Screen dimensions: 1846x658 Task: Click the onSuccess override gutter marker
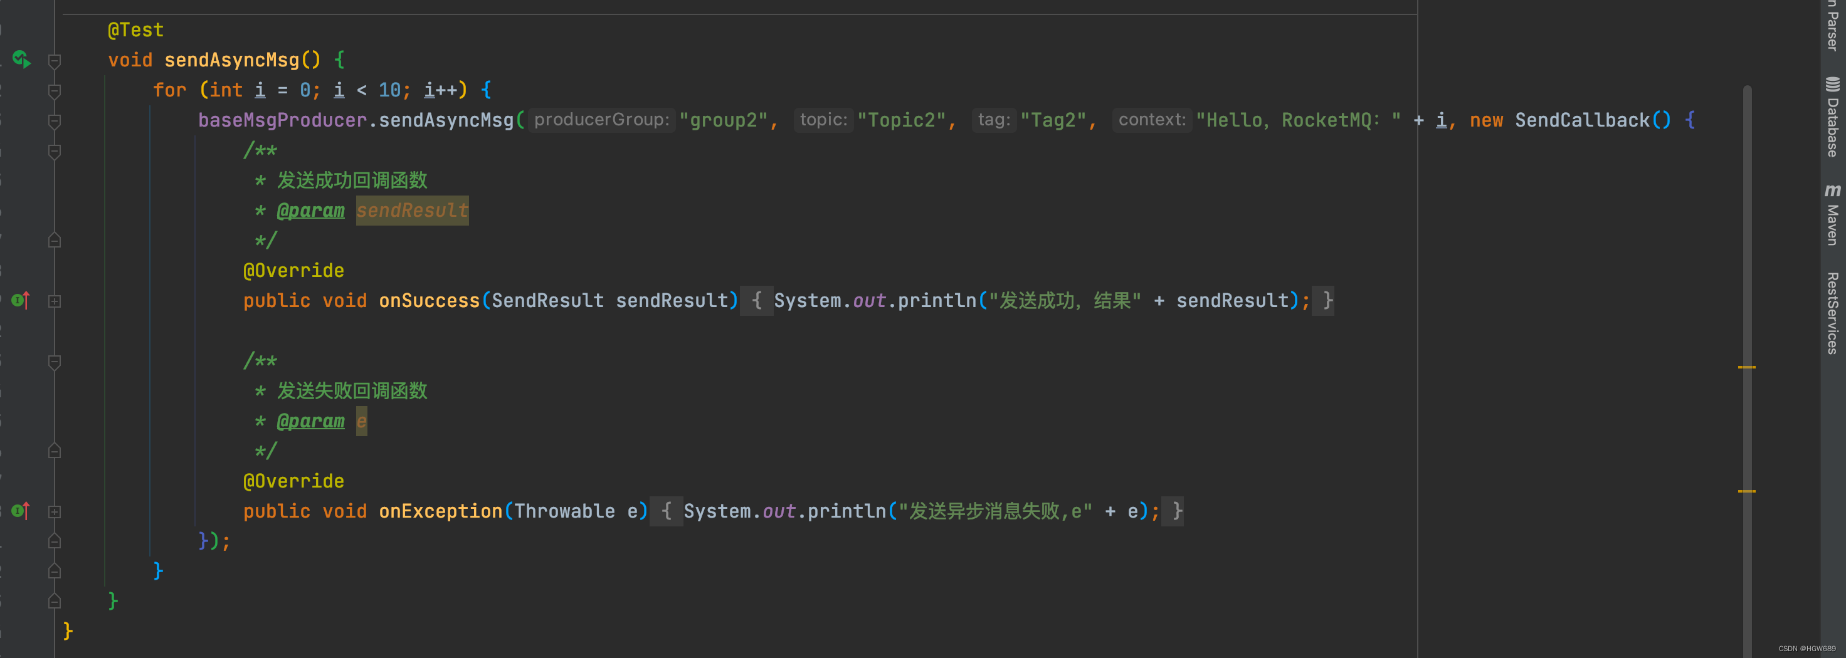pyautogui.click(x=21, y=300)
